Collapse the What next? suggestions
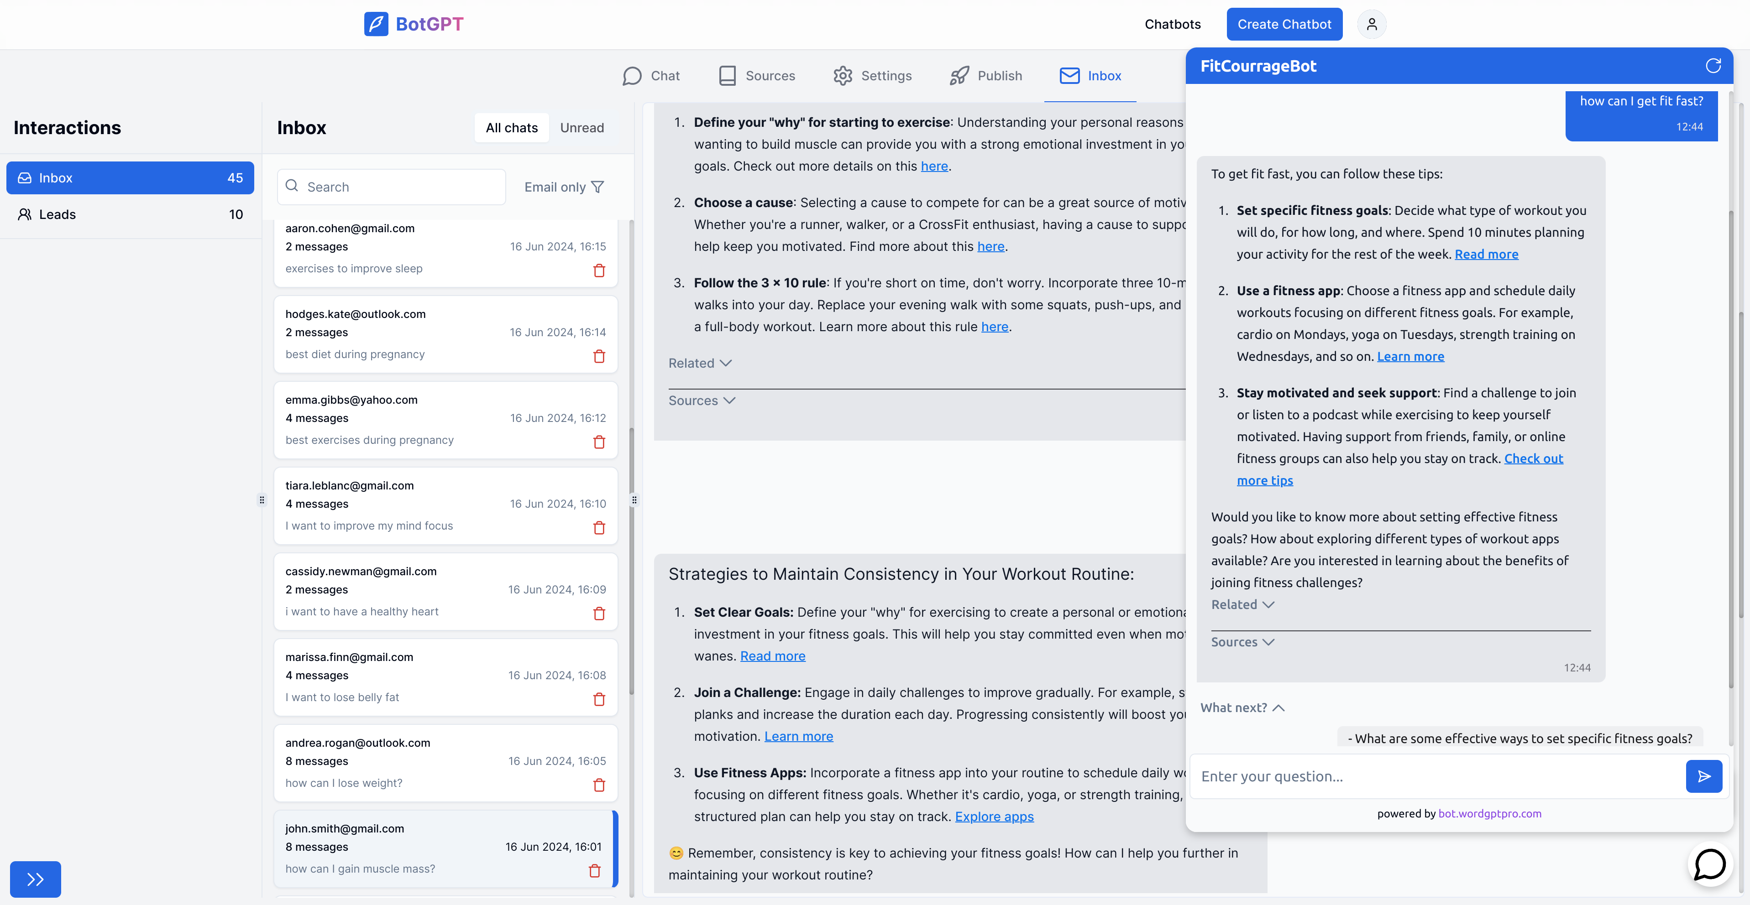Viewport: 1750px width, 905px height. coord(1242,707)
